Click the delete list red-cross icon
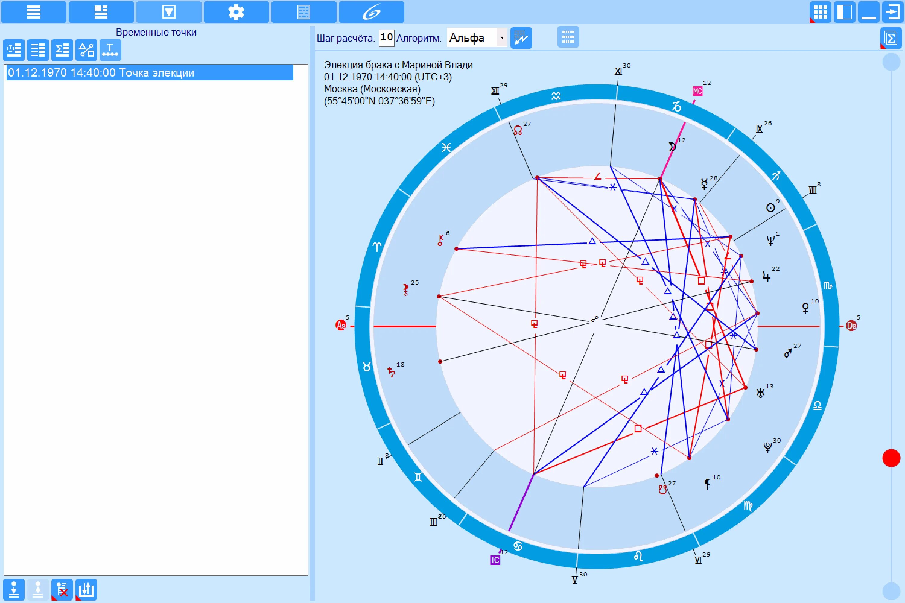 pos(62,589)
